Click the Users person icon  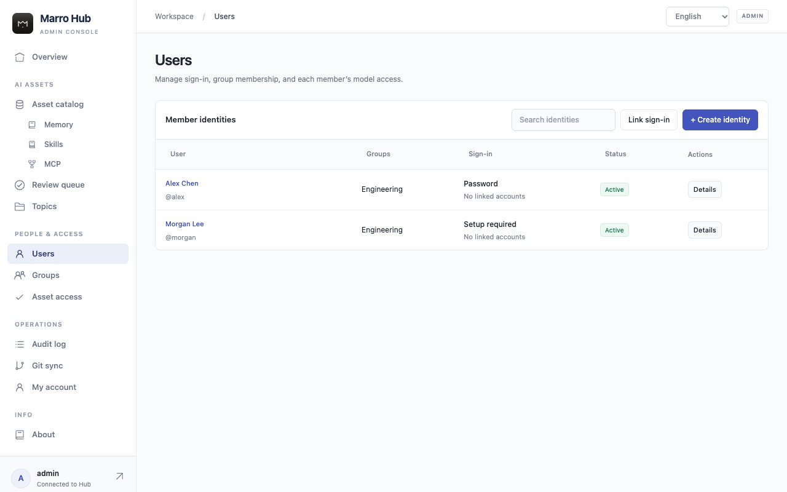coord(20,254)
